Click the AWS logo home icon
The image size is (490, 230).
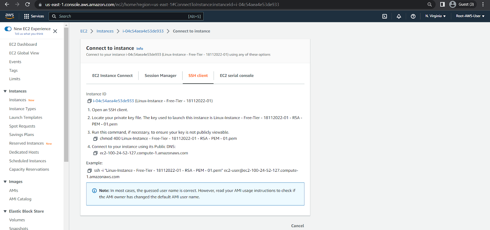[9, 16]
